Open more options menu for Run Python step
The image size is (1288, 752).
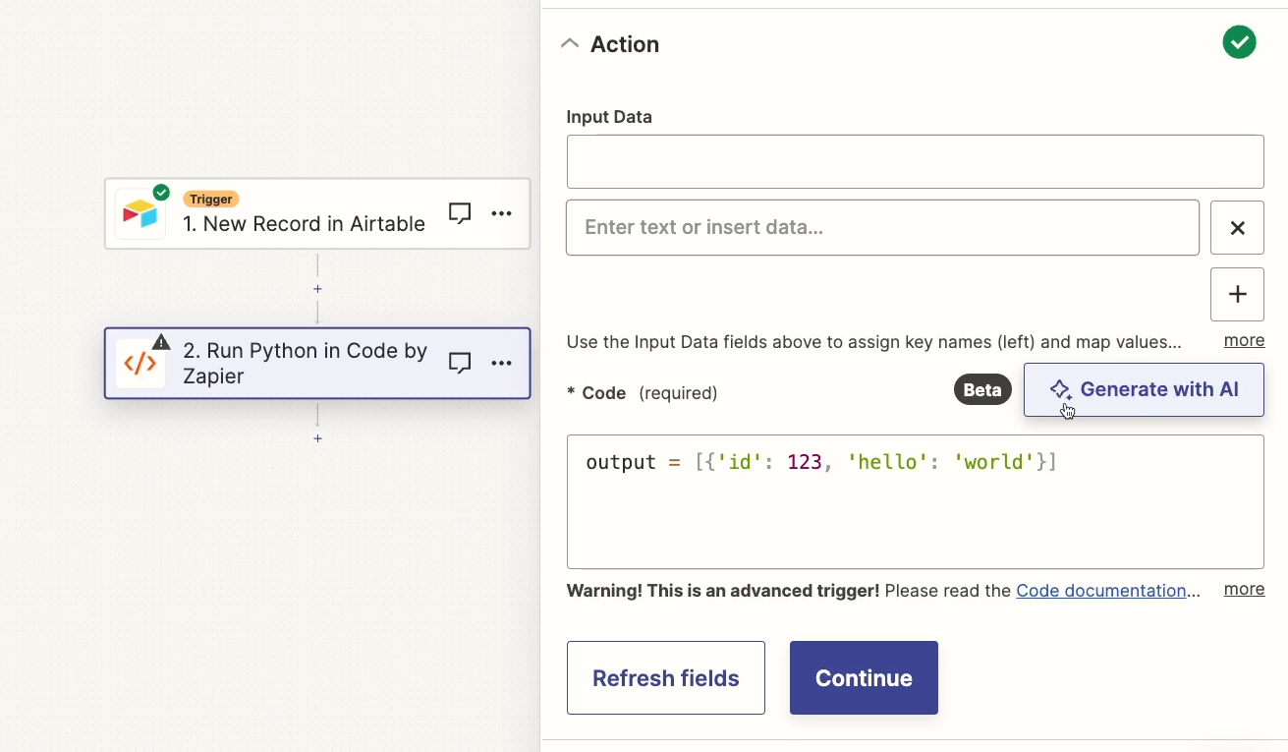[502, 363]
